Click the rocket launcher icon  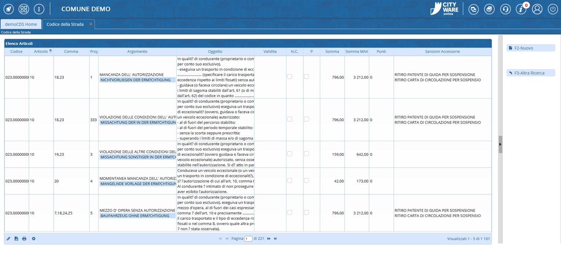coord(9,9)
